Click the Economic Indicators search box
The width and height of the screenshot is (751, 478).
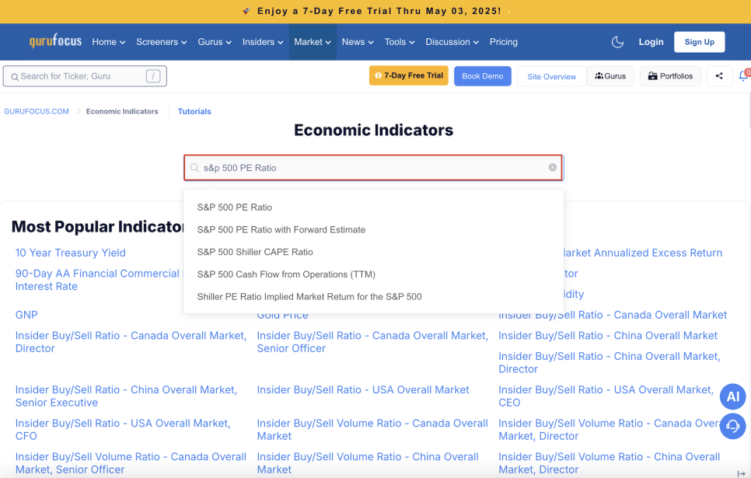pyautogui.click(x=373, y=168)
